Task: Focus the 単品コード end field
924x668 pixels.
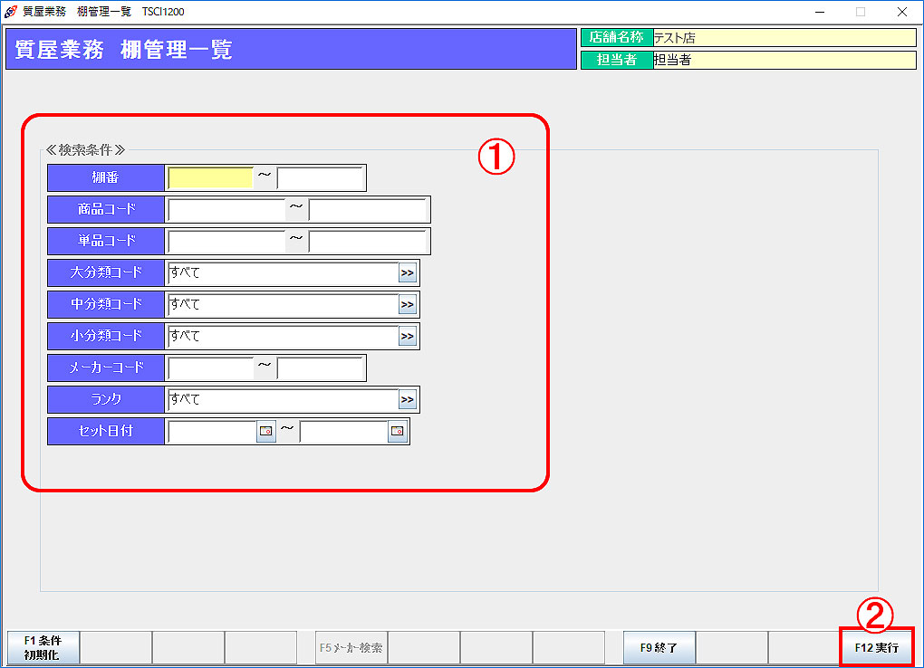Action: 368,242
